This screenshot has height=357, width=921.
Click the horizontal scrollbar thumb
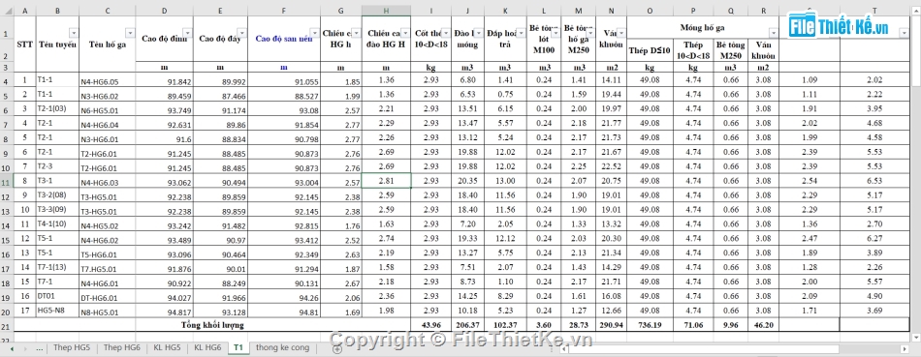click(x=704, y=349)
